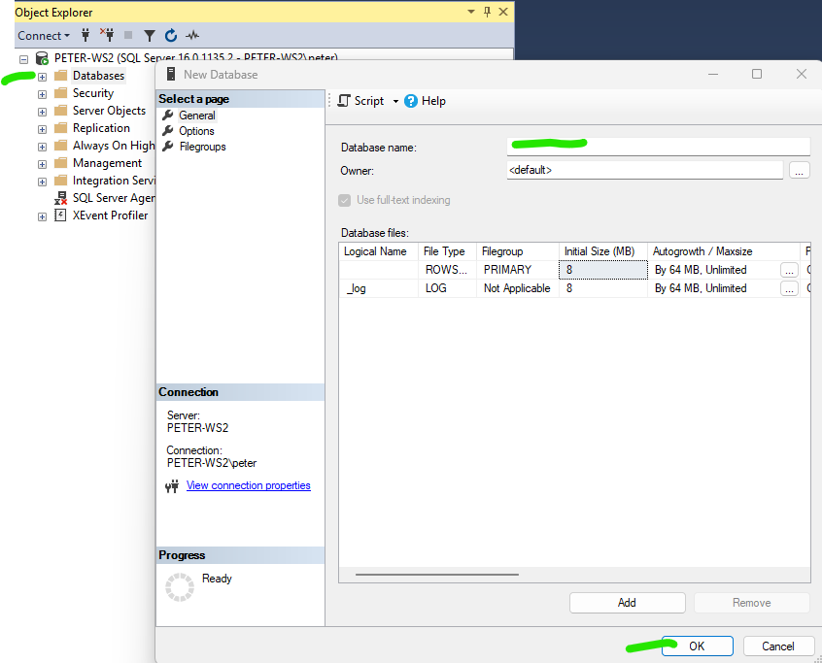Click the Connect Object Explorer plug icon
The width and height of the screenshot is (822, 663).
(x=86, y=35)
